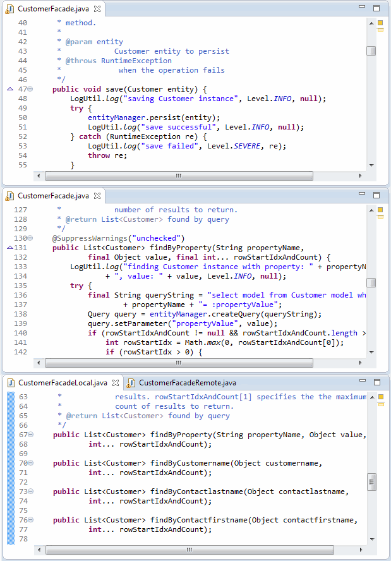Maximize the bottom editor pane
The image size is (391, 561).
click(x=376, y=382)
